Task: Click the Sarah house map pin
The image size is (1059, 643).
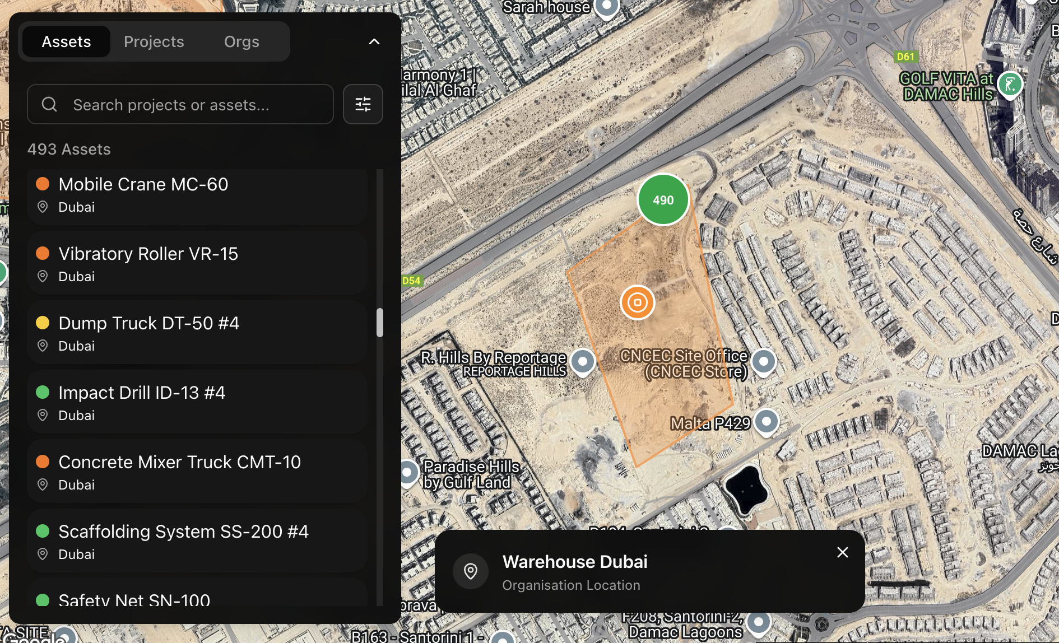Action: coord(606,7)
